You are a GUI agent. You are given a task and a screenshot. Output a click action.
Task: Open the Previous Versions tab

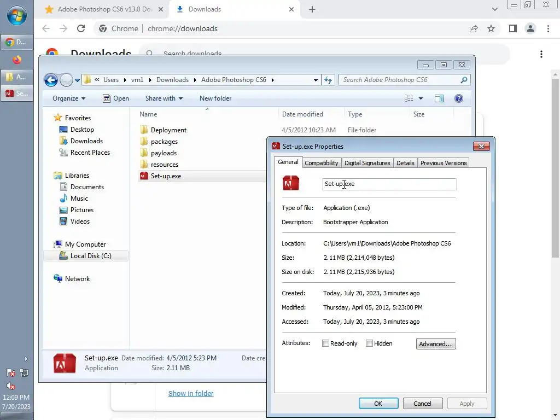443,163
